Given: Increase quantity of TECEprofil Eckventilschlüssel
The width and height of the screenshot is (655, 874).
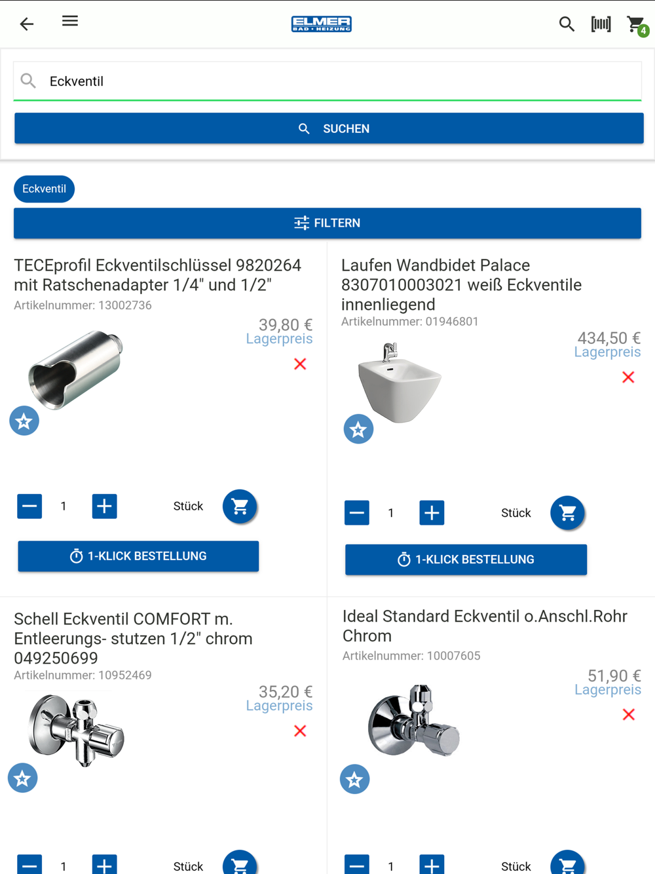Looking at the screenshot, I should [104, 506].
